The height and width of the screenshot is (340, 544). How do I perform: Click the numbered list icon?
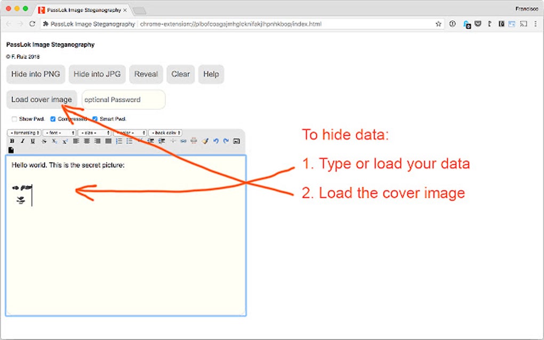tap(118, 141)
